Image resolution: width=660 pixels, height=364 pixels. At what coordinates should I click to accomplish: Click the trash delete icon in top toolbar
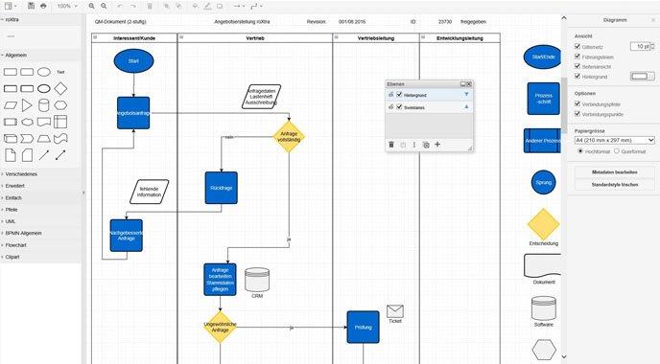coord(150,6)
